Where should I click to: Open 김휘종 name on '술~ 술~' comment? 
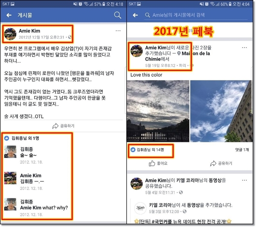(26, 149)
